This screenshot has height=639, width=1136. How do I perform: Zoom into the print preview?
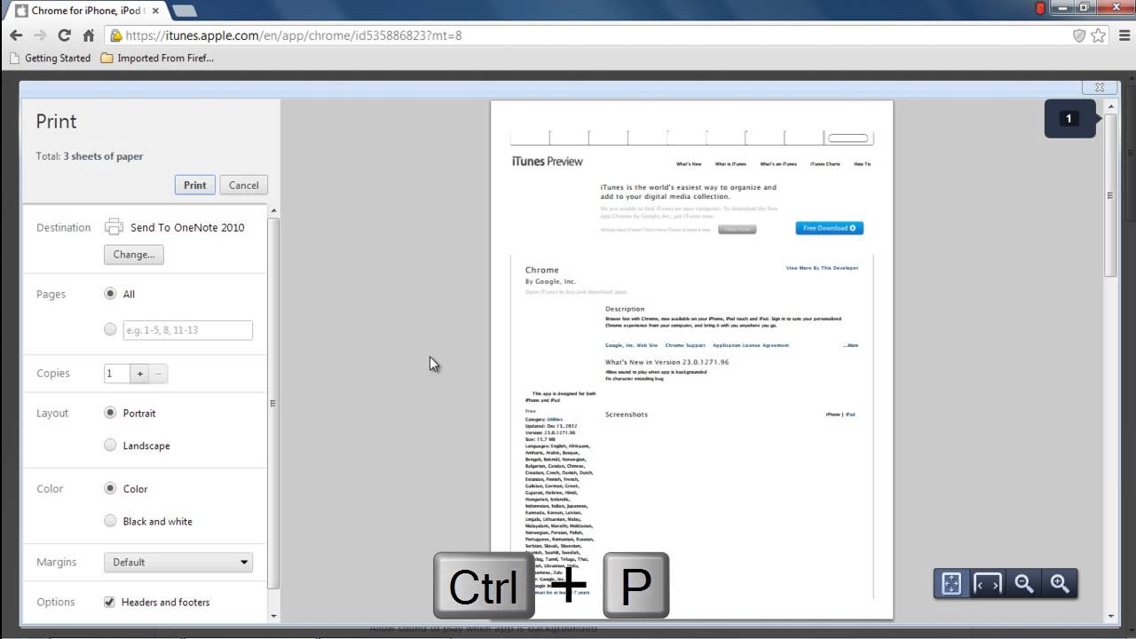click(x=1059, y=584)
